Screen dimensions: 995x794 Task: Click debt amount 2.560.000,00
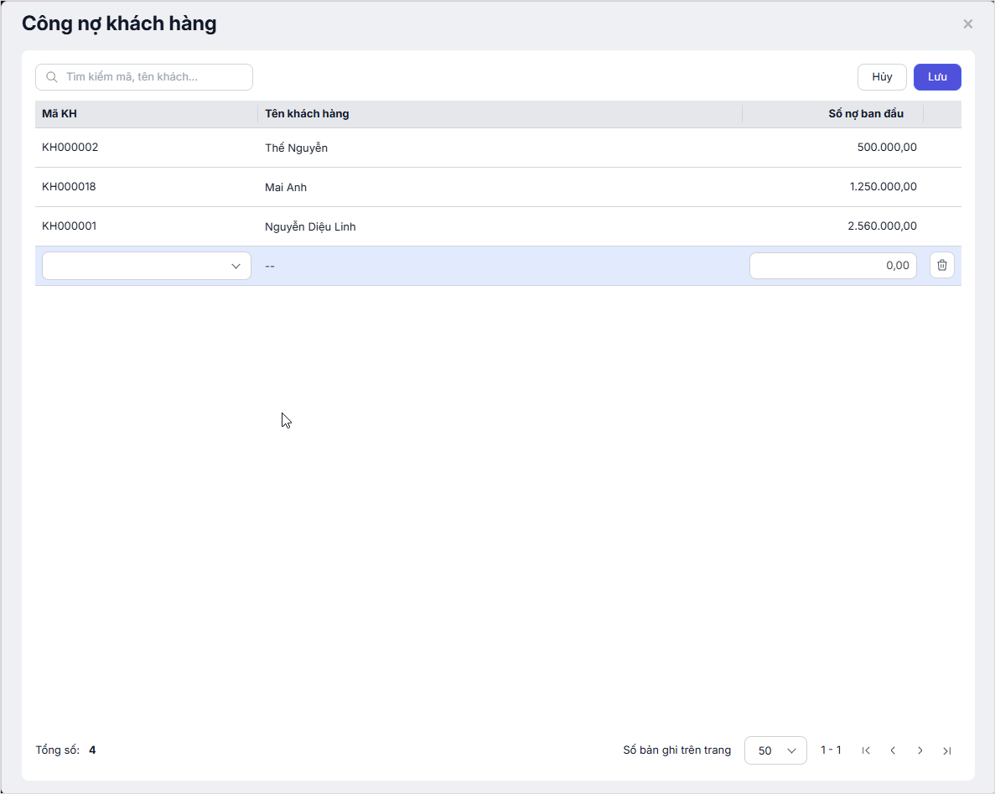[x=882, y=226]
